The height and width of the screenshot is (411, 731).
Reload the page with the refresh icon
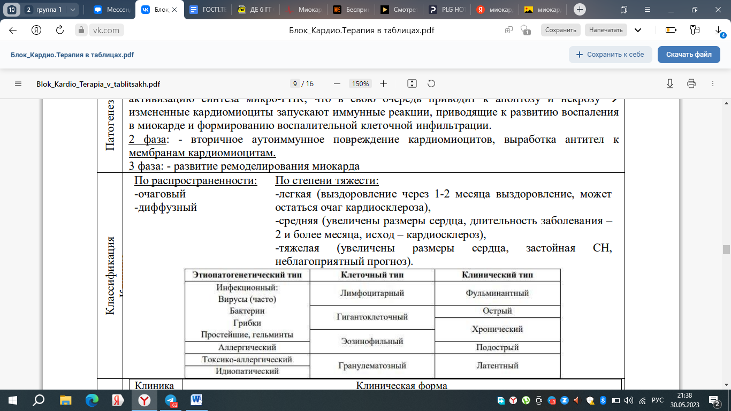[60, 30]
